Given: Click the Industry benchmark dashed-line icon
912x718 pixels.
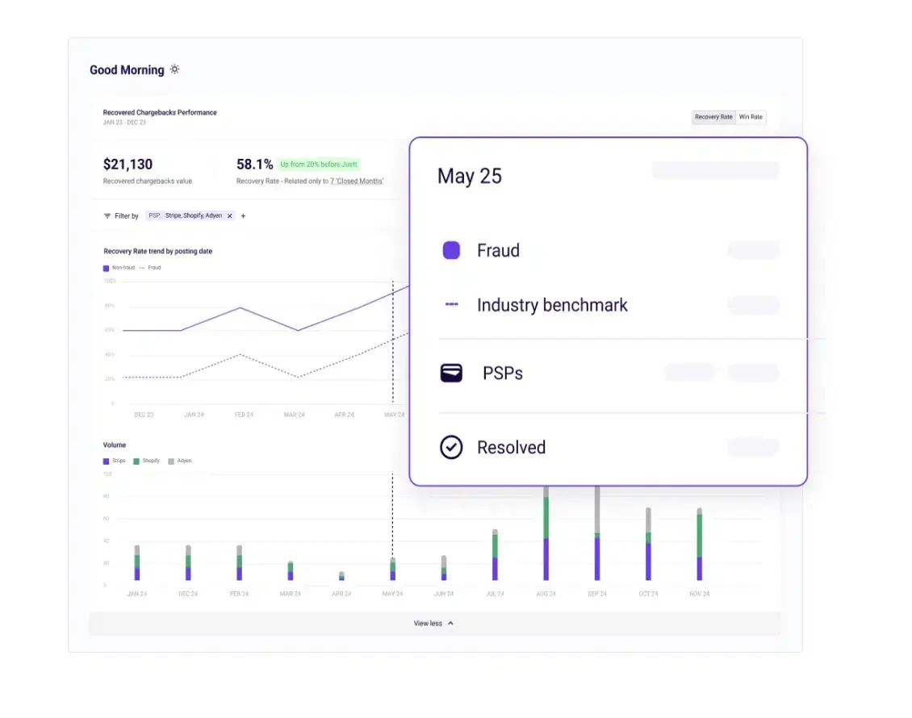Looking at the screenshot, I should (x=452, y=305).
